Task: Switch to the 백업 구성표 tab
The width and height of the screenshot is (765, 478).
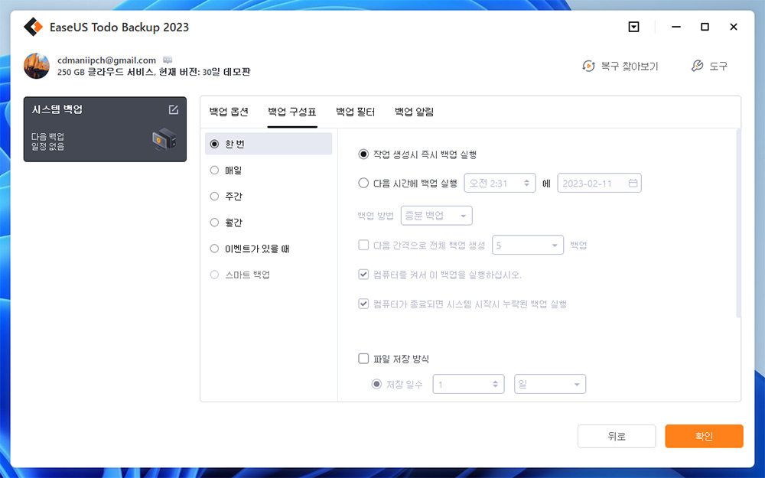Action: (x=292, y=112)
